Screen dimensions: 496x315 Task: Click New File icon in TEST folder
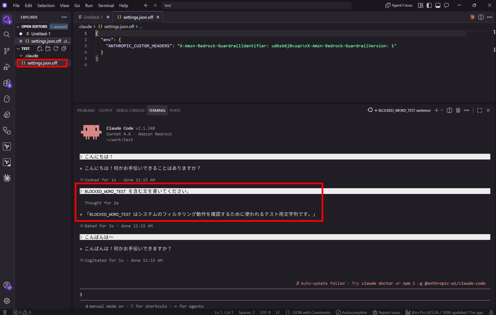[x=40, y=48]
